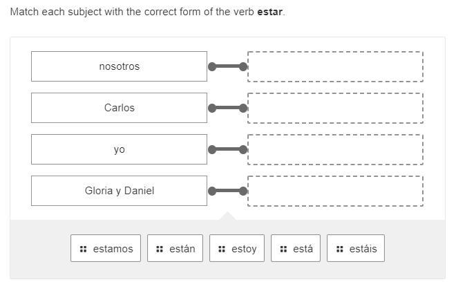Click empty drop zone beside Gloria y Daniel

335,191
